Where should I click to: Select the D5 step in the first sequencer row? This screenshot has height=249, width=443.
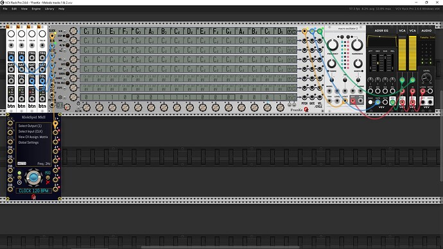coord(280,31)
